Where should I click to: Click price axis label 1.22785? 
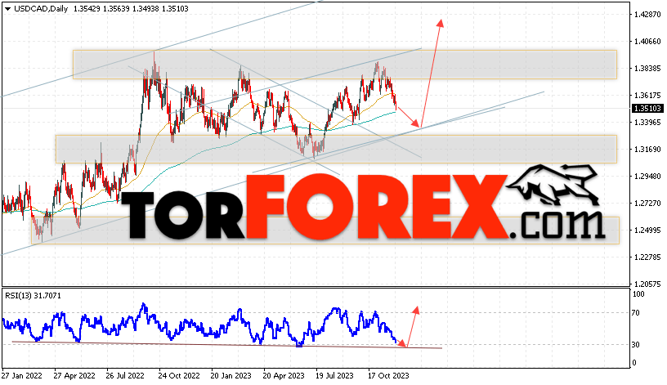pos(647,257)
